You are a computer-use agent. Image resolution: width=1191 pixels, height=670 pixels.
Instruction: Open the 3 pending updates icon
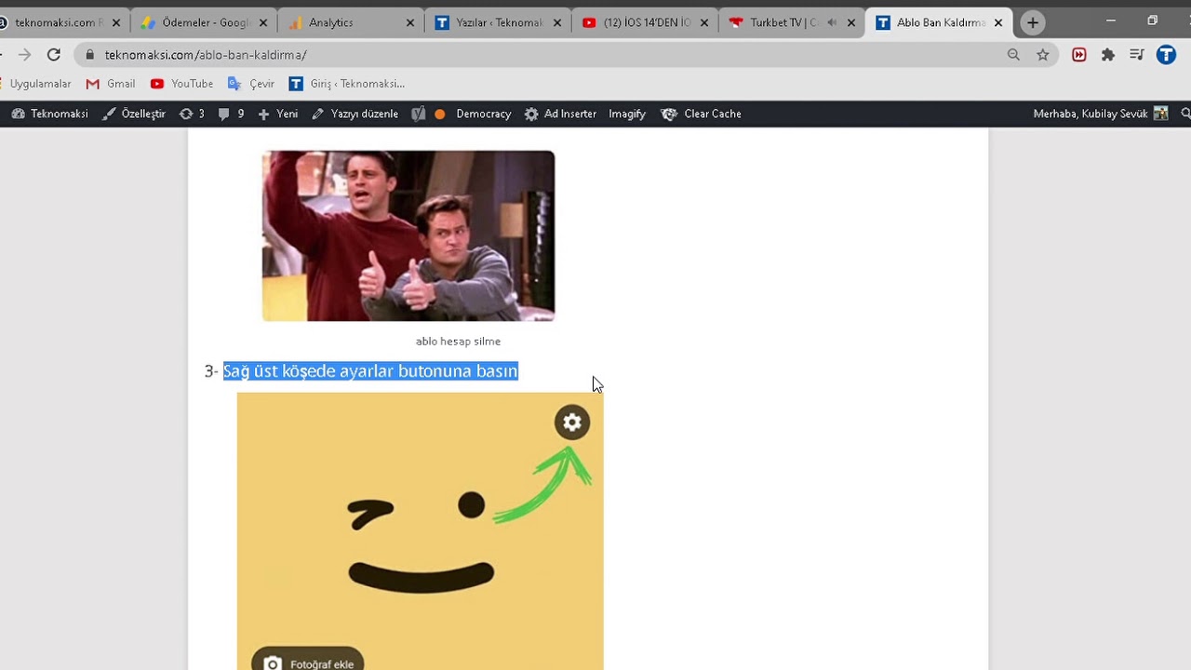click(x=192, y=114)
